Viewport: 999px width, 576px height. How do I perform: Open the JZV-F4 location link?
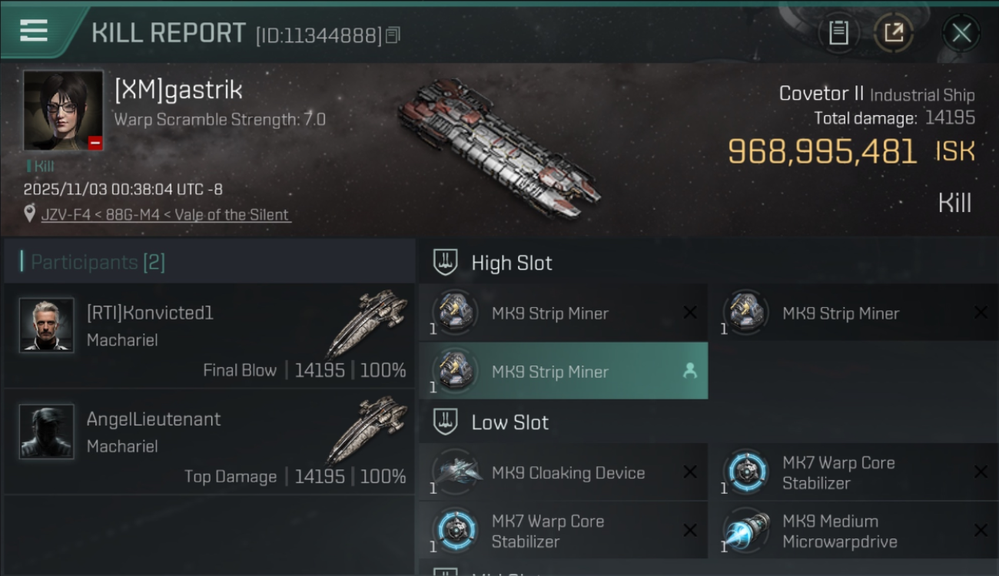coord(165,214)
